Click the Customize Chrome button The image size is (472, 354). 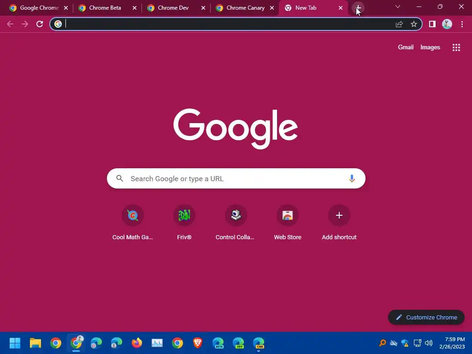(x=426, y=317)
